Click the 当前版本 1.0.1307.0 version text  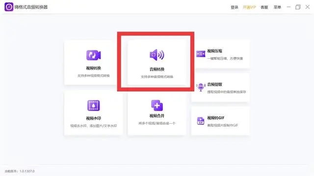click(20, 171)
